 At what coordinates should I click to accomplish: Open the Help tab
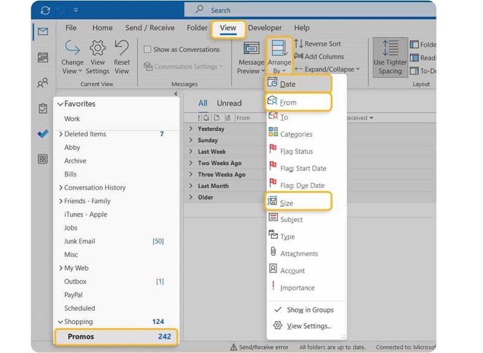tap(301, 28)
